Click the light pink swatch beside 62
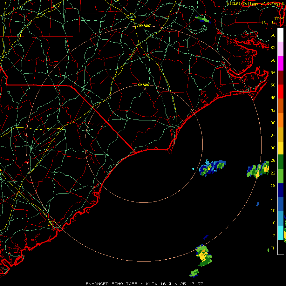286x286 pixels. pyautogui.click(x=281, y=49)
